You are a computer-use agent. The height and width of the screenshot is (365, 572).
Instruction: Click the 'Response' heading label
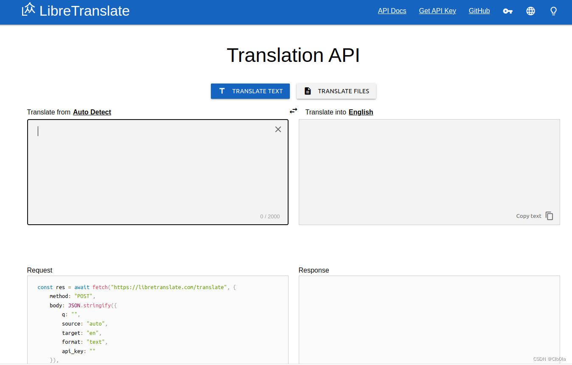point(314,270)
